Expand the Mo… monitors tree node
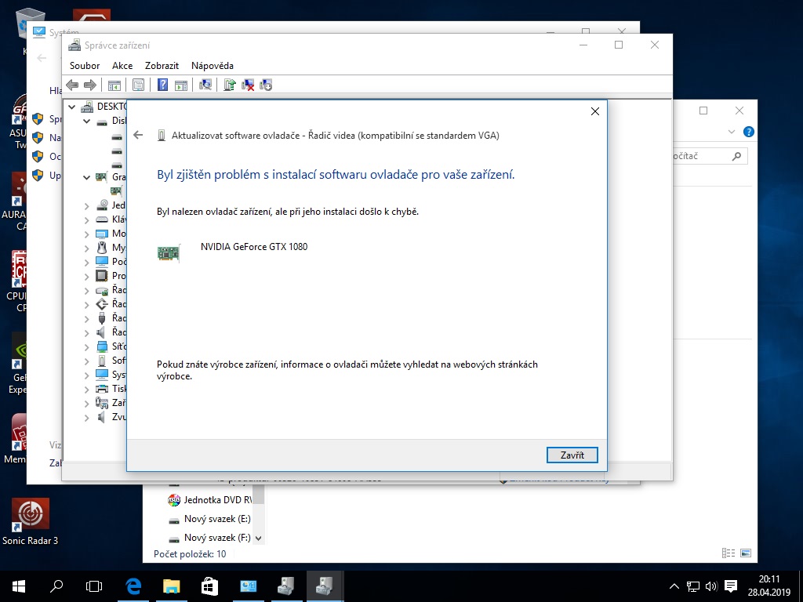 (x=86, y=234)
